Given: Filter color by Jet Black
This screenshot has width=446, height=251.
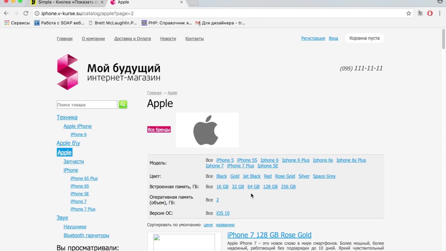Looking at the screenshot, I should coord(252,176).
